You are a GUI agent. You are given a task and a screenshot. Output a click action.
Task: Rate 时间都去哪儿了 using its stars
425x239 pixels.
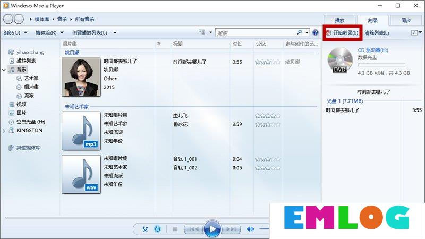coord(268,62)
